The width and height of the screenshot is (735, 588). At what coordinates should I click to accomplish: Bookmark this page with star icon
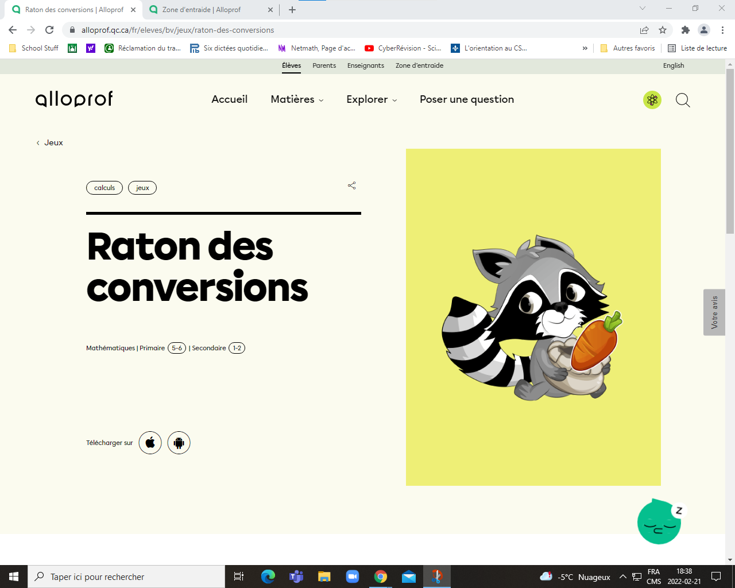pyautogui.click(x=663, y=30)
